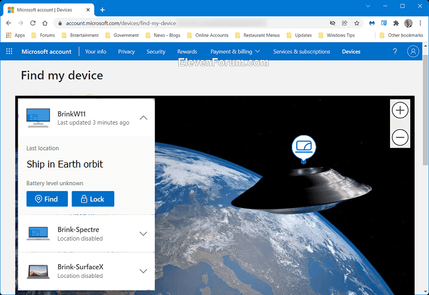This screenshot has height=295, width=429.
Task: Open the Chrome three-dot menu
Action: [x=420, y=23]
